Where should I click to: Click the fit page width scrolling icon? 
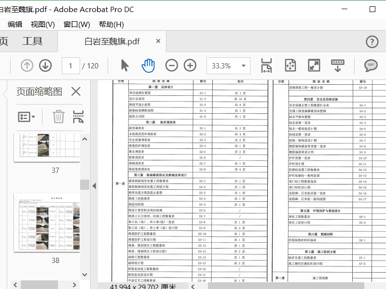(x=266, y=66)
